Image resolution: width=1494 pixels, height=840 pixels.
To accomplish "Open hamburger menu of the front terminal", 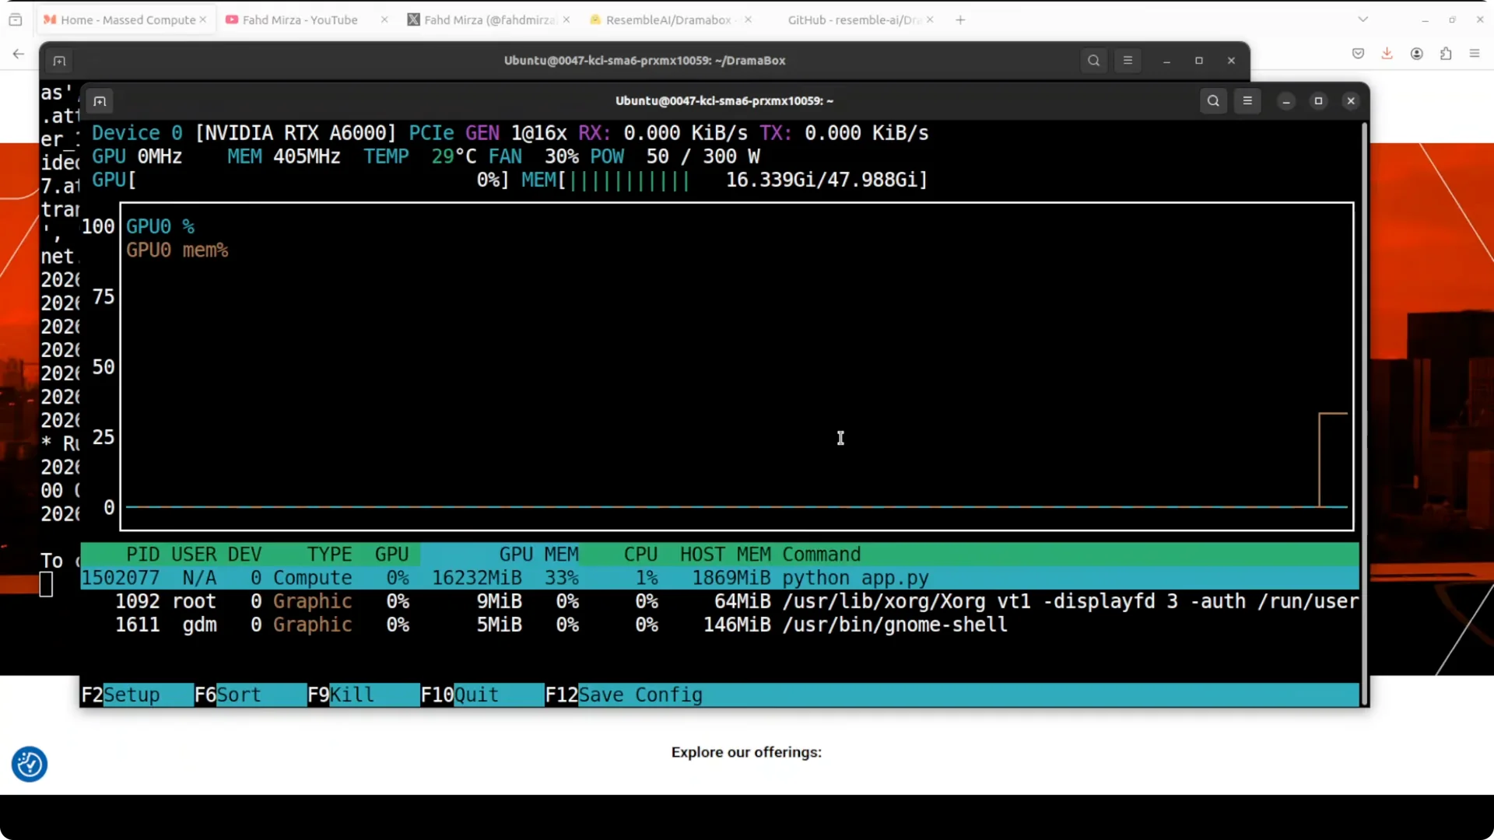I will 1247,101.
